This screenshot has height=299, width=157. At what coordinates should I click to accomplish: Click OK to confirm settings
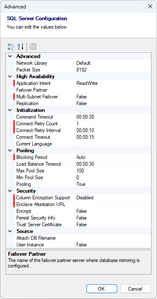coord(102,289)
